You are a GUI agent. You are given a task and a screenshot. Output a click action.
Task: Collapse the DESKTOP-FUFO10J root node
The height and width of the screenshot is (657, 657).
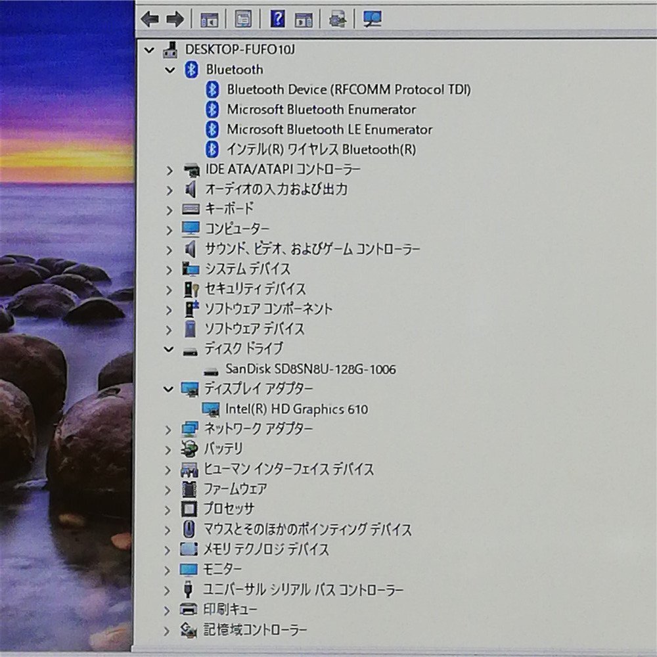[x=149, y=50]
